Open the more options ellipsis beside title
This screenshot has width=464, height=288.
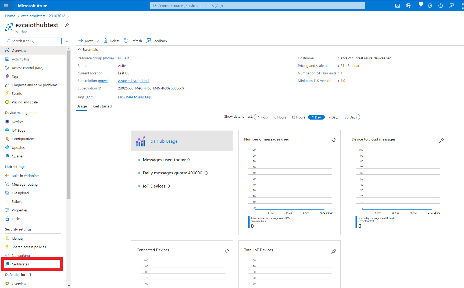[x=76, y=25]
